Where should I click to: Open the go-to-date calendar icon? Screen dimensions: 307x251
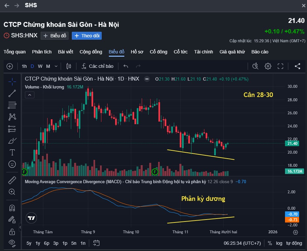click(x=96, y=243)
